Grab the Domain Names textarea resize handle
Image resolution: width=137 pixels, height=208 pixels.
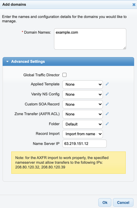click(125, 48)
